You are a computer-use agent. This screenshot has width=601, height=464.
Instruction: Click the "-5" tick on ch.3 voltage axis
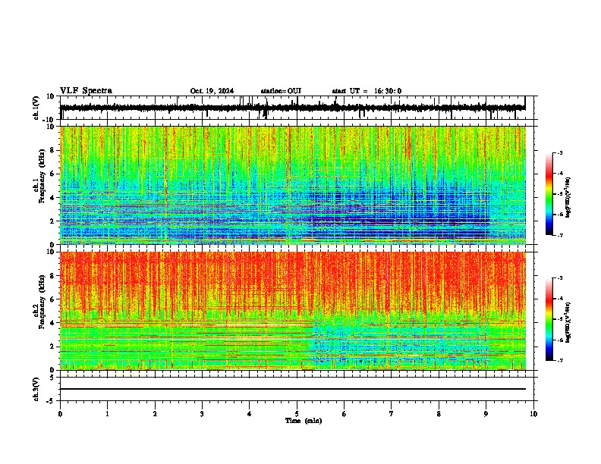(51, 401)
